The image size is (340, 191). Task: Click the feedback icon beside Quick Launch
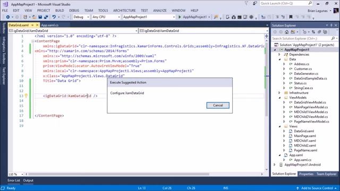[x=255, y=3]
